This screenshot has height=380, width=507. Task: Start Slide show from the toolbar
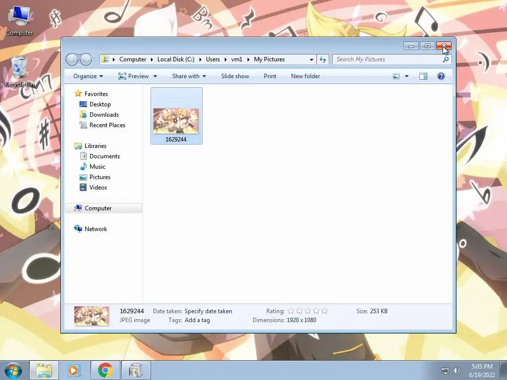[x=235, y=76]
